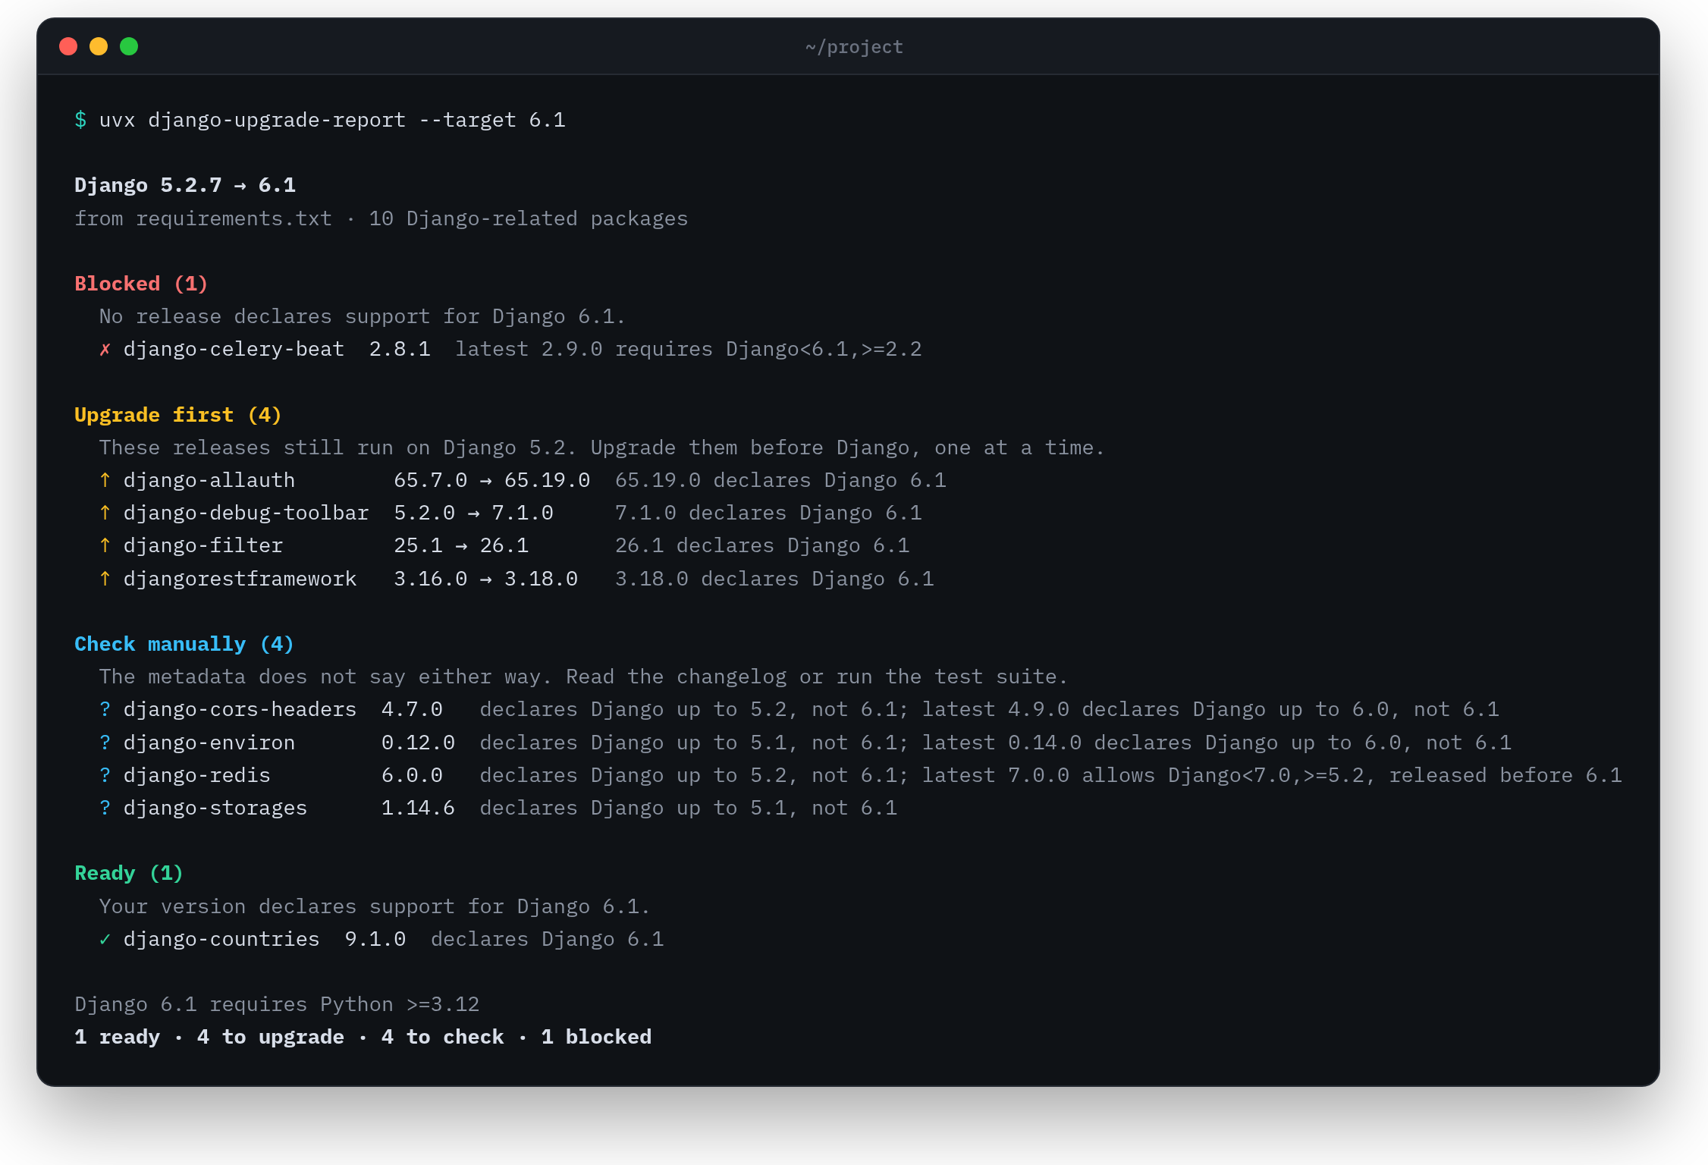Click the ? icon beside django-cors-headers

(105, 709)
